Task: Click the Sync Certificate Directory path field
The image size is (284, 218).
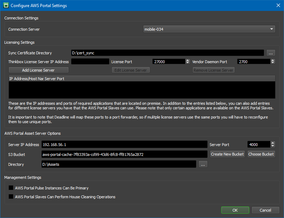Action: pyautogui.click(x=167, y=53)
